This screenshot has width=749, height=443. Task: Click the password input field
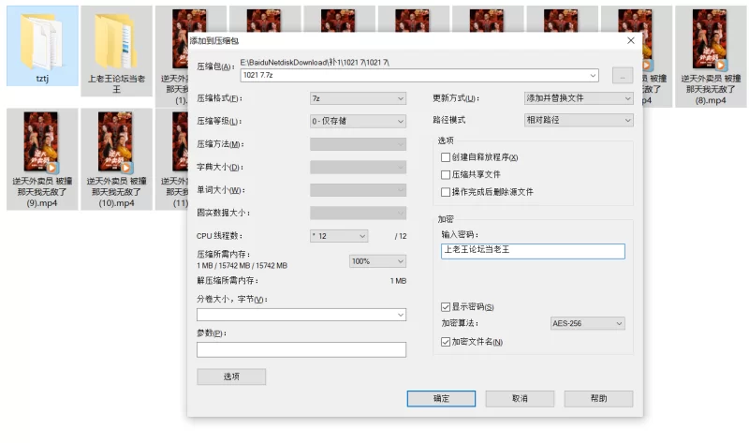click(533, 251)
